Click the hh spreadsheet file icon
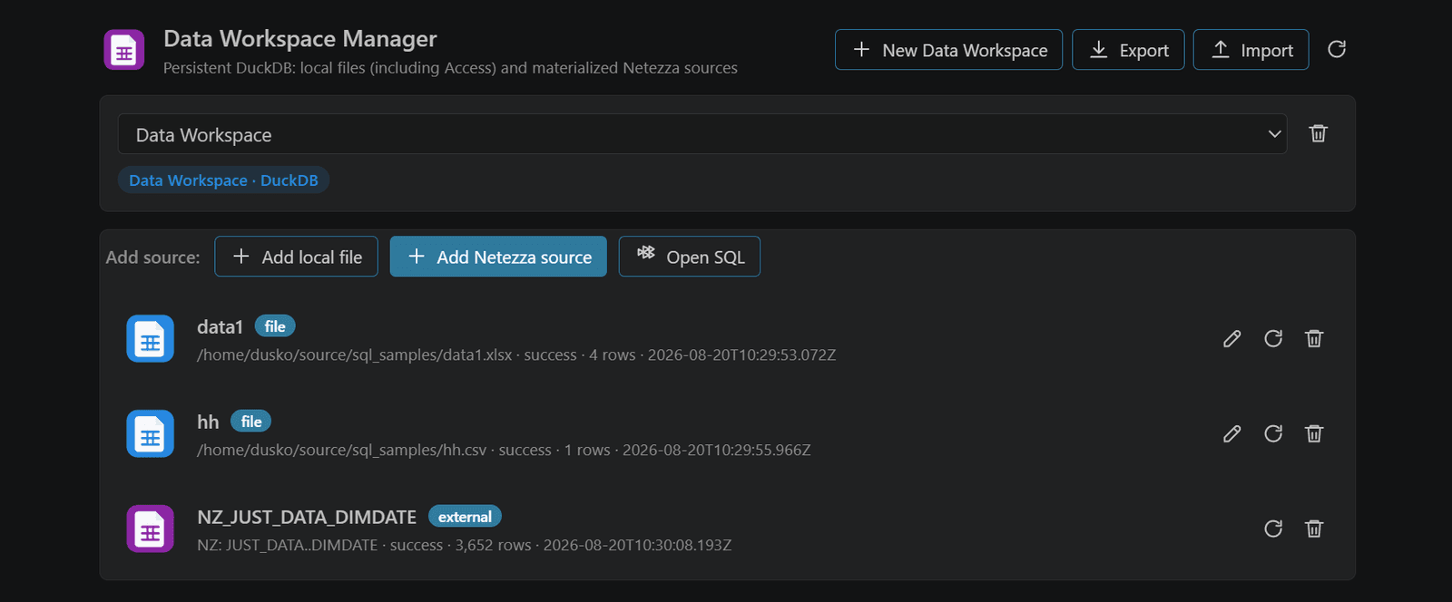Image resolution: width=1452 pixels, height=602 pixels. tap(150, 434)
